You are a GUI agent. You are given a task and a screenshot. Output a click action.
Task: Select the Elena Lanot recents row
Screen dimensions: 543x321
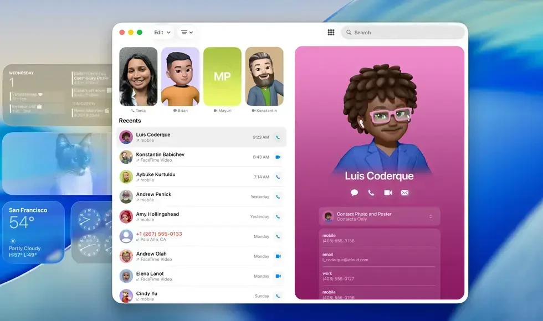click(202, 276)
